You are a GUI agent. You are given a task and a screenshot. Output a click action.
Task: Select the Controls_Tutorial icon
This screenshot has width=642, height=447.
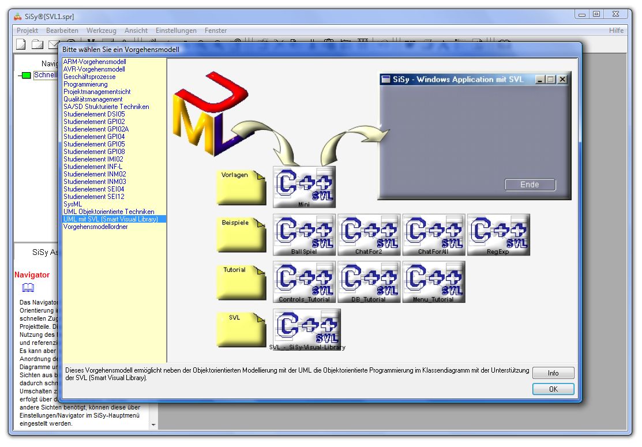(304, 281)
